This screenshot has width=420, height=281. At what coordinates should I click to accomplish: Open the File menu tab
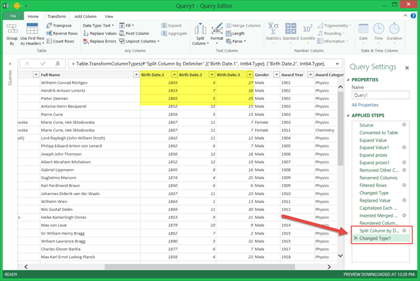point(14,15)
